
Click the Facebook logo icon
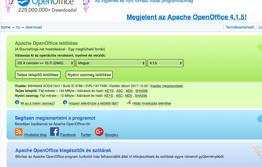55,132
